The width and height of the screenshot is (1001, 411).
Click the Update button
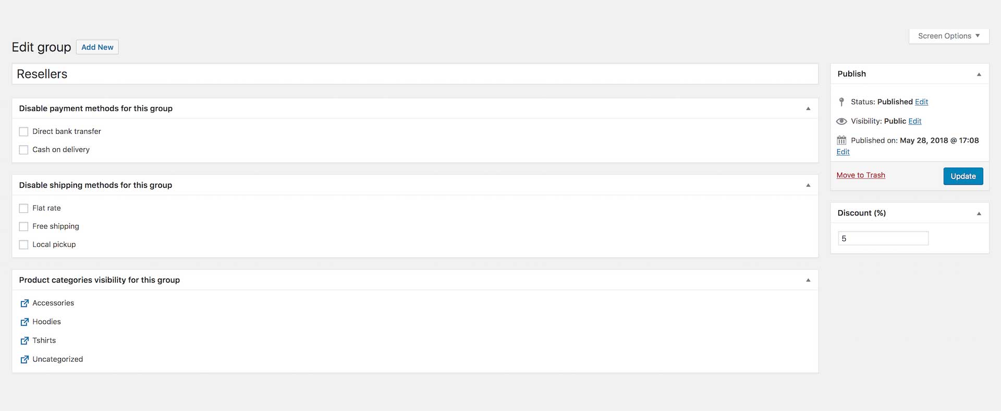point(962,176)
